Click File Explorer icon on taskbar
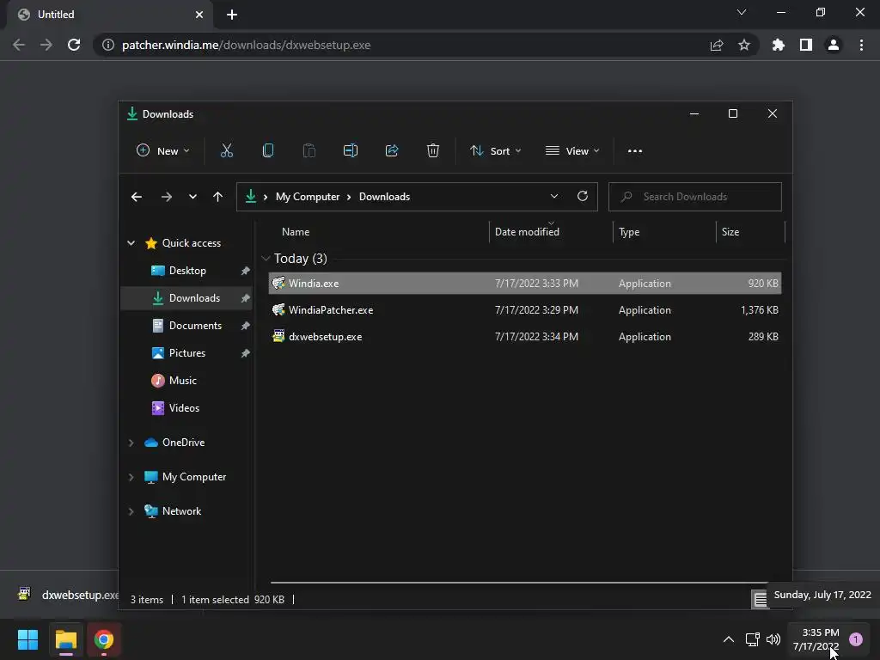 point(65,639)
